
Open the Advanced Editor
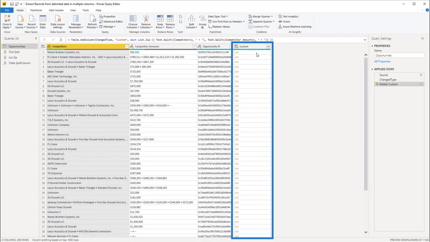(111, 22)
